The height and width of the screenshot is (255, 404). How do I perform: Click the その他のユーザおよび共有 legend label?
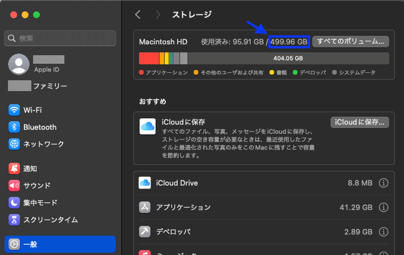pos(232,72)
